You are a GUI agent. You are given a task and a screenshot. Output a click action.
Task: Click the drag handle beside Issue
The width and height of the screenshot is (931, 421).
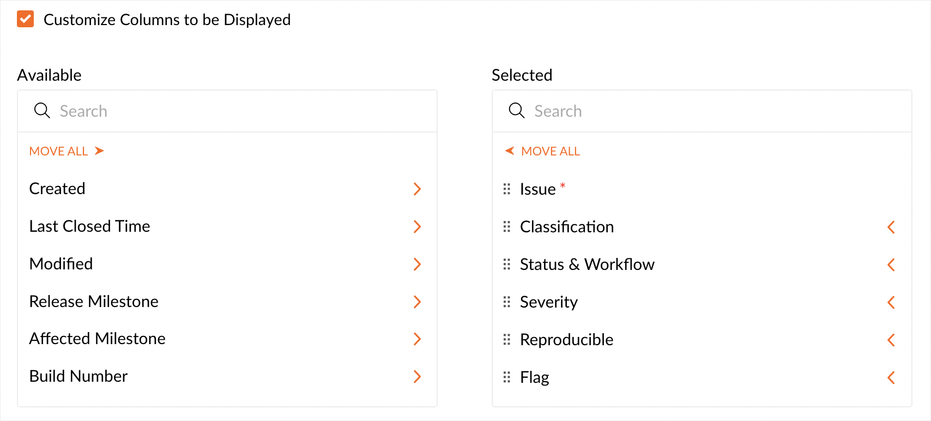tap(507, 189)
